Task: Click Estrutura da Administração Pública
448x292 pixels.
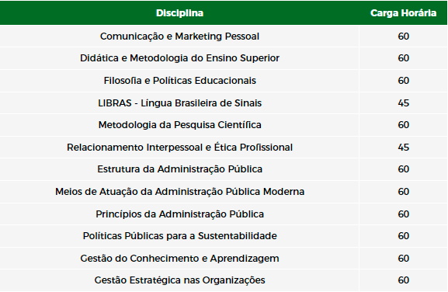Action: [179, 169]
